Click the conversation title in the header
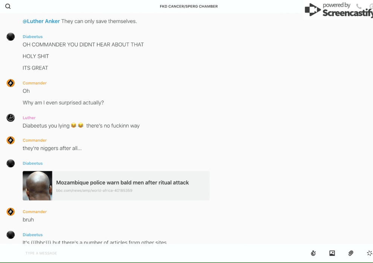The image size is (373, 263). click(189, 6)
